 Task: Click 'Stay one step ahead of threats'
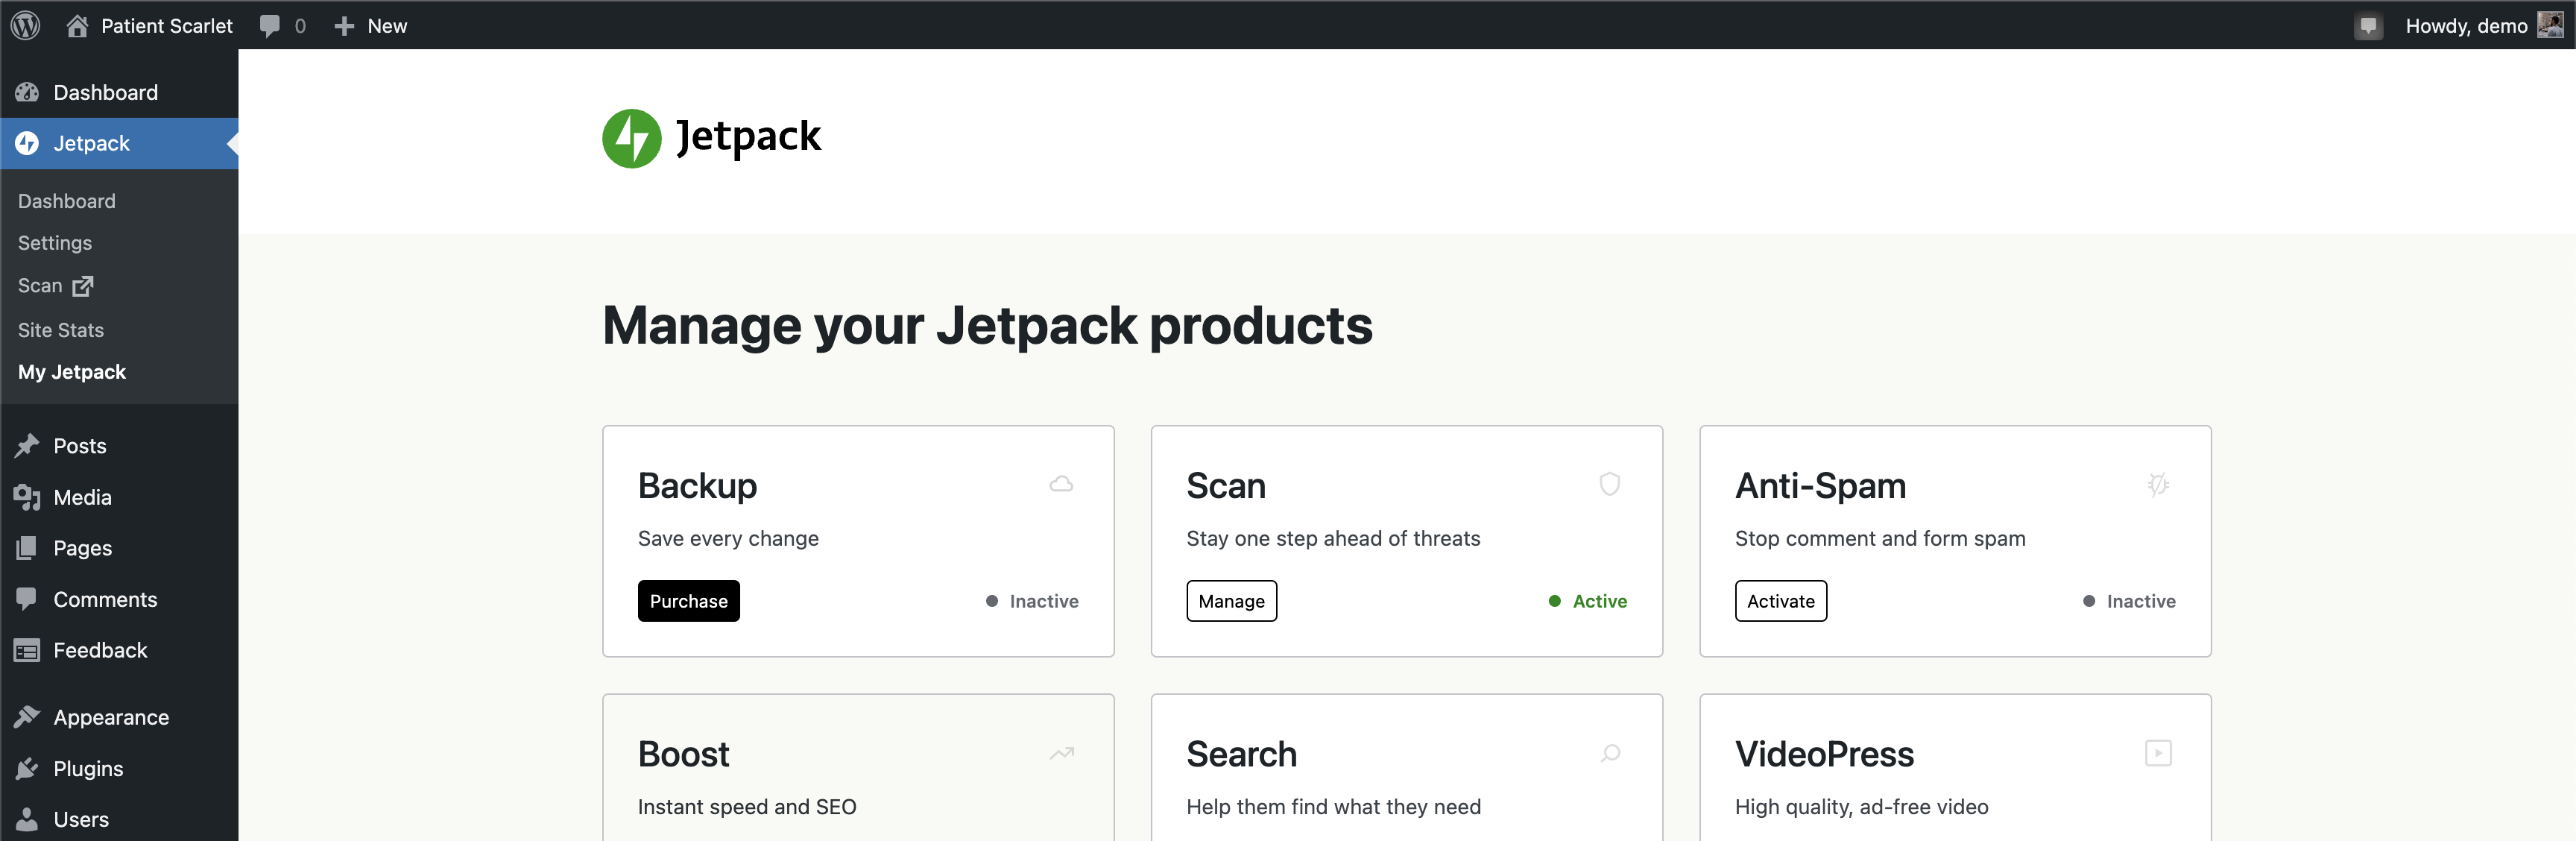coord(1333,539)
